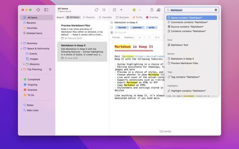The height and width of the screenshot is (149, 239).
Task: Toggle favorite star for the note
Action: [x=112, y=23]
